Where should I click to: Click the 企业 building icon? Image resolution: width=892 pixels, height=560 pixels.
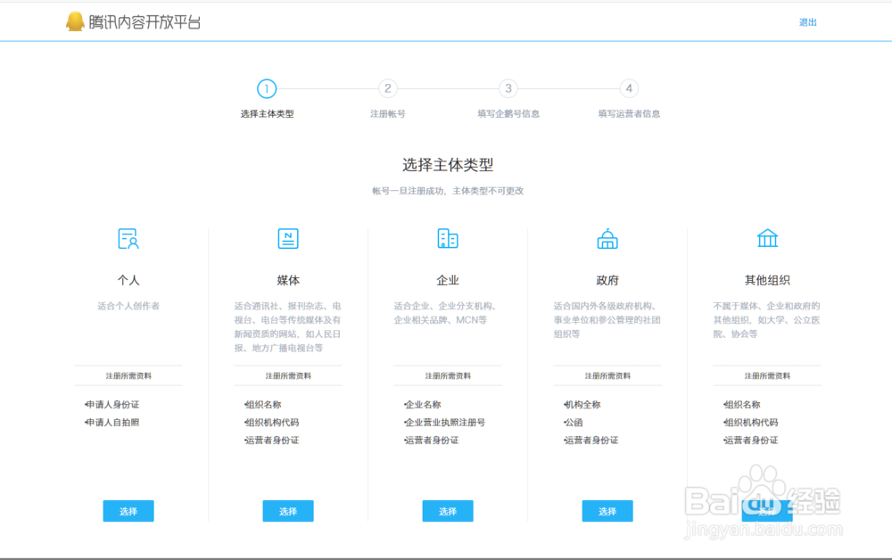448,238
